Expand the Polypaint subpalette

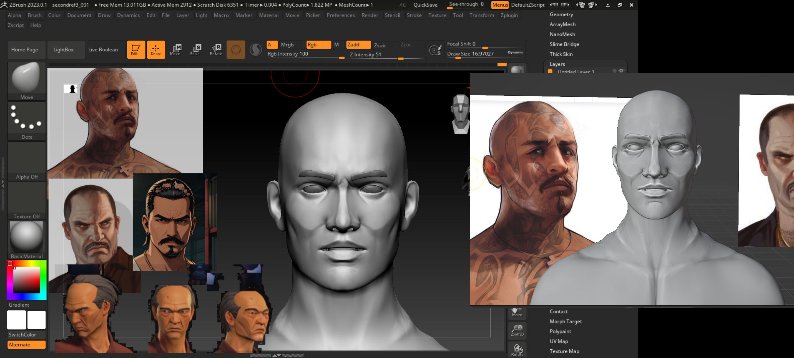coord(560,331)
